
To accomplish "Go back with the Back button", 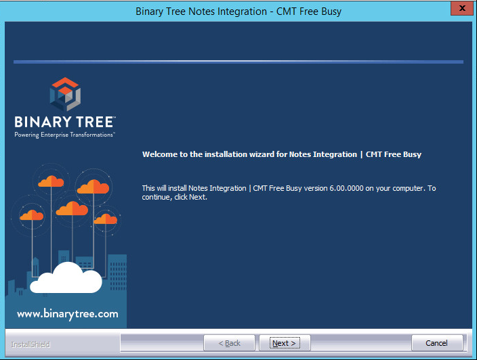I will [230, 343].
